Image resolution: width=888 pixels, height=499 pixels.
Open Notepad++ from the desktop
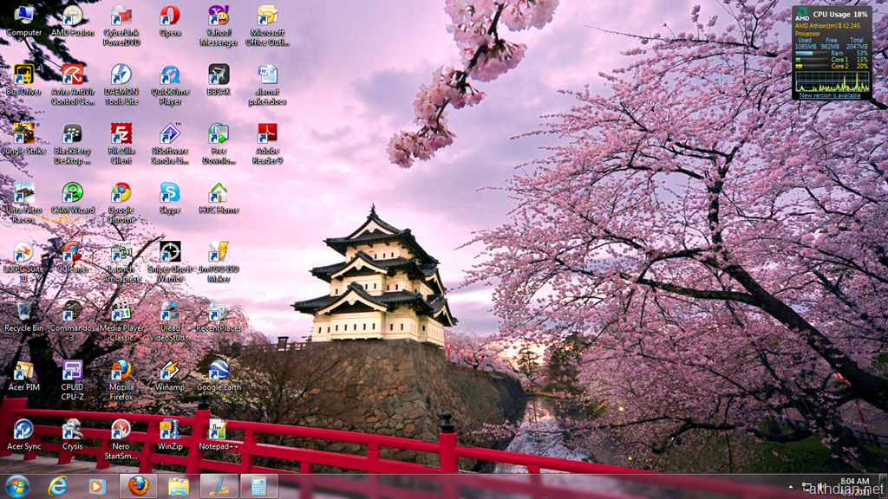(219, 430)
